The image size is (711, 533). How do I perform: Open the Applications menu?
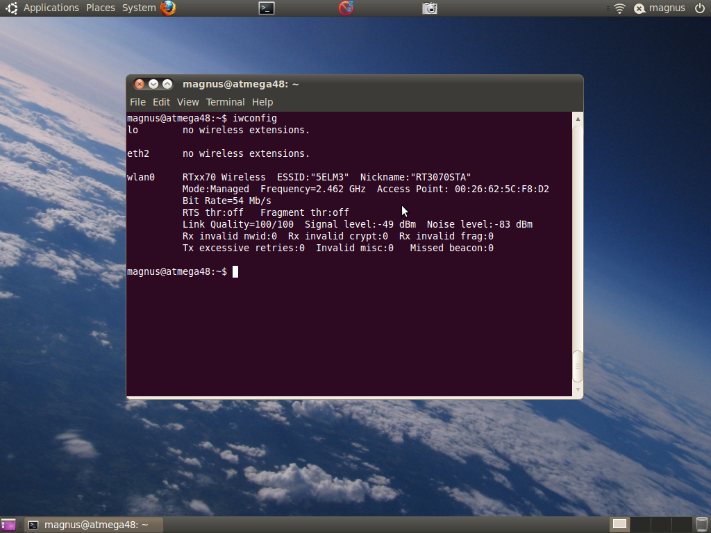pos(51,8)
